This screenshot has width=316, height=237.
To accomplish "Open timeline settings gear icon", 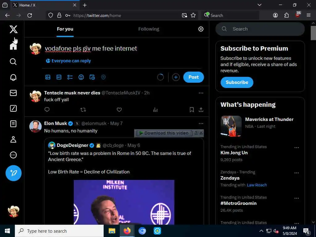I will 201,29.
